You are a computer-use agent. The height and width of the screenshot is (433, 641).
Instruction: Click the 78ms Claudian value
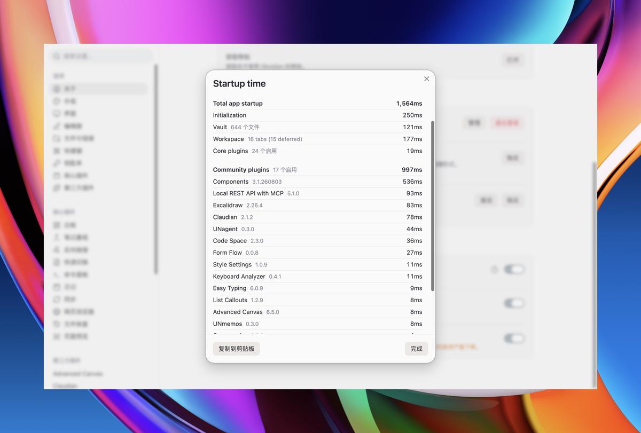click(x=414, y=217)
